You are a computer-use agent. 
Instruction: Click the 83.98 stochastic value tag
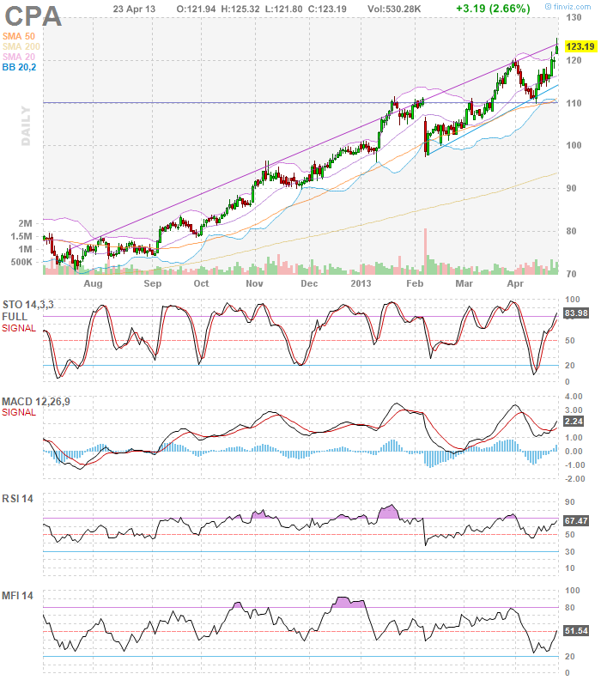coord(574,313)
